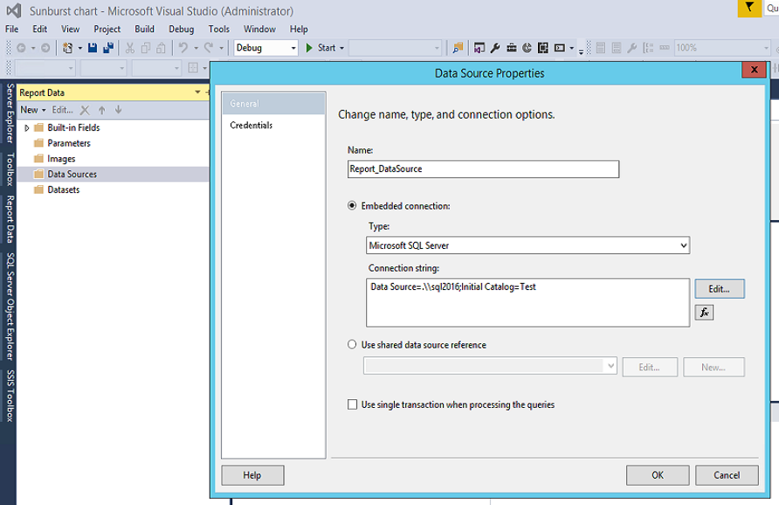This screenshot has width=779, height=505.
Task: Choose Use shared data source reference
Action: (x=353, y=345)
